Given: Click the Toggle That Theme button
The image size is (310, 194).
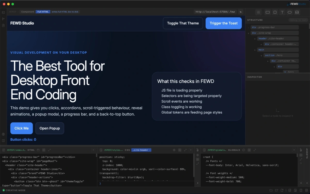Looking at the screenshot, I should point(183,23).
